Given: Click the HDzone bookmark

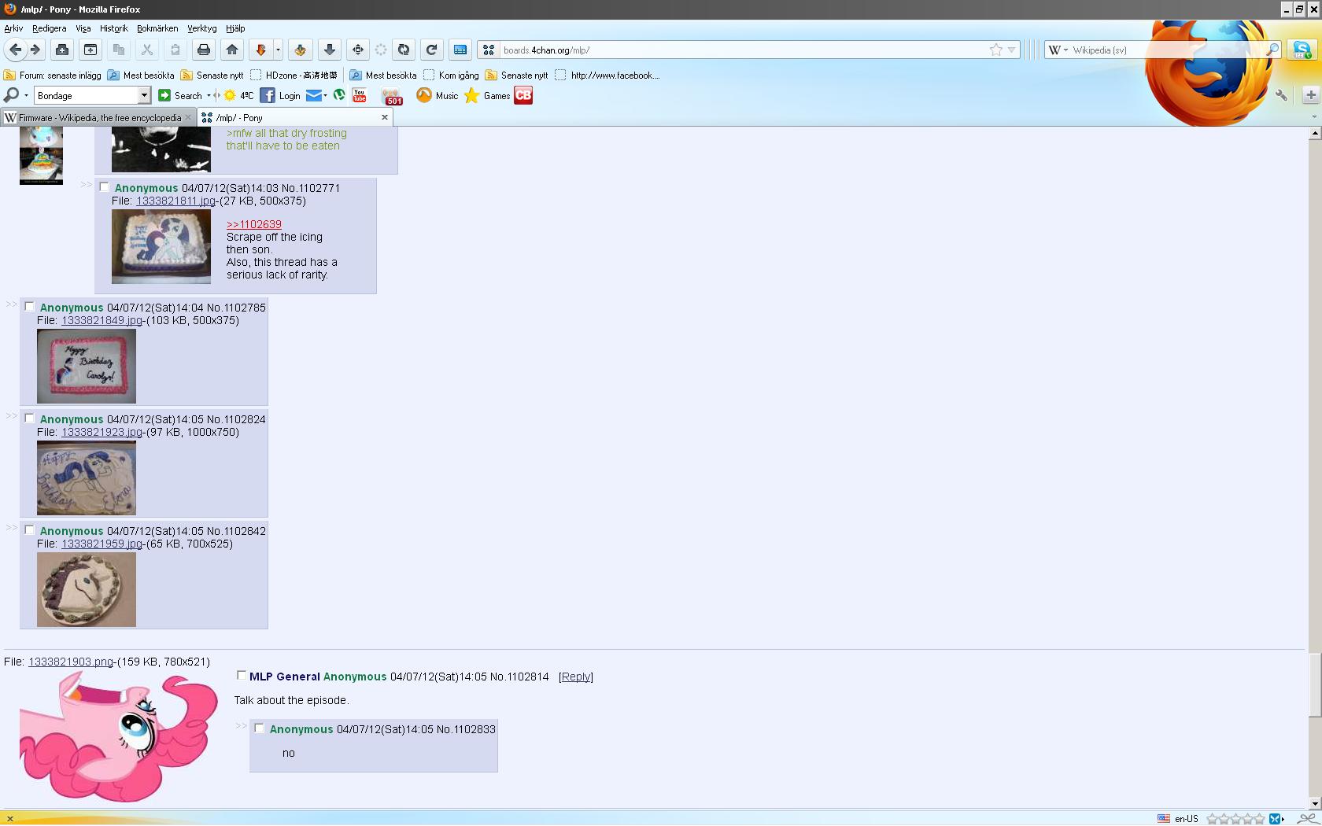Looking at the screenshot, I should tap(294, 76).
